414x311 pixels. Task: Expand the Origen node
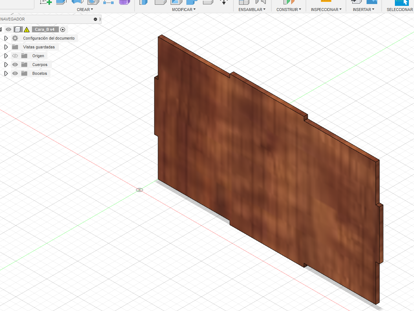point(6,56)
